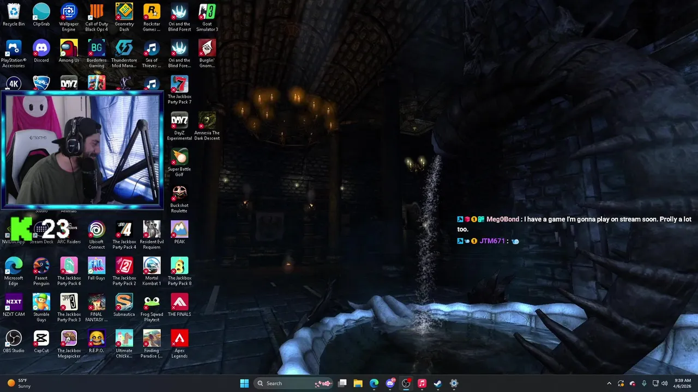Click the Subnautica desktop icon

(124, 306)
